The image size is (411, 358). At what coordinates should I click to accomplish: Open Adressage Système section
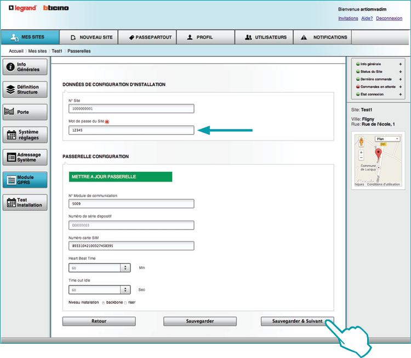[25, 157]
